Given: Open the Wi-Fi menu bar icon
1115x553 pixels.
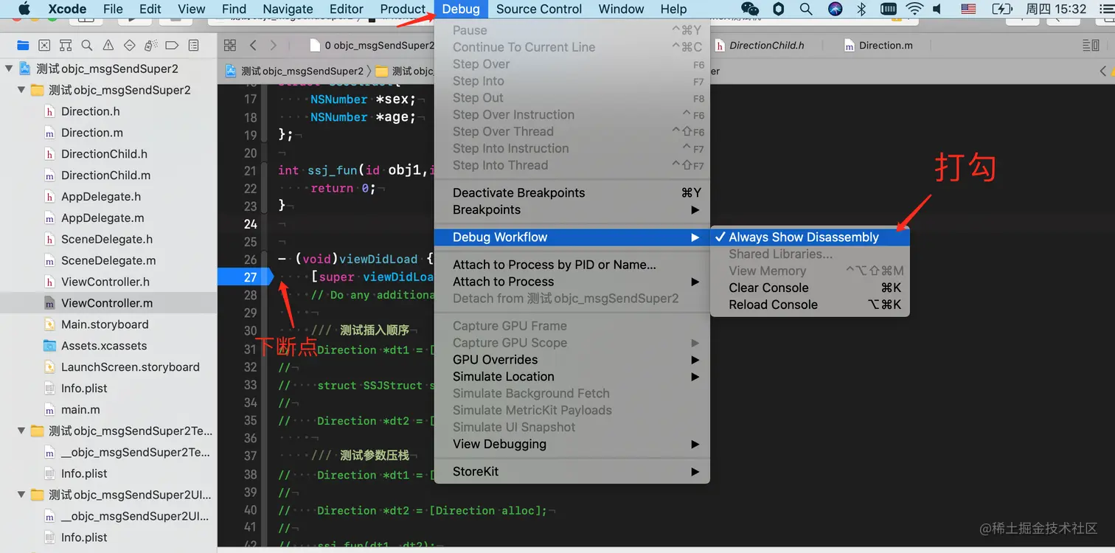Looking at the screenshot, I should point(914,9).
